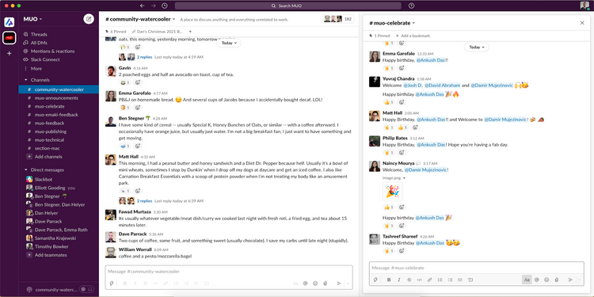
Task: Add a reaction to Gavin's message
Action: pos(138,82)
